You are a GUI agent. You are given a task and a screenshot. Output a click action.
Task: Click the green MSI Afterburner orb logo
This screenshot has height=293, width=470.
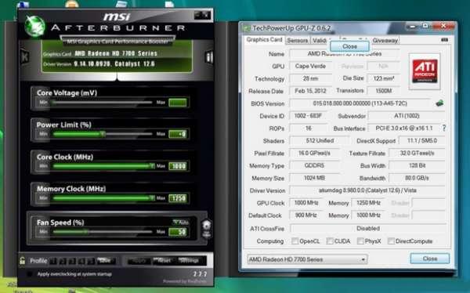coord(34,26)
